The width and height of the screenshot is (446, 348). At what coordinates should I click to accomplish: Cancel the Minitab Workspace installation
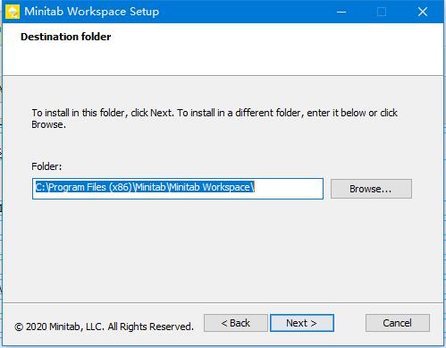tap(398, 323)
